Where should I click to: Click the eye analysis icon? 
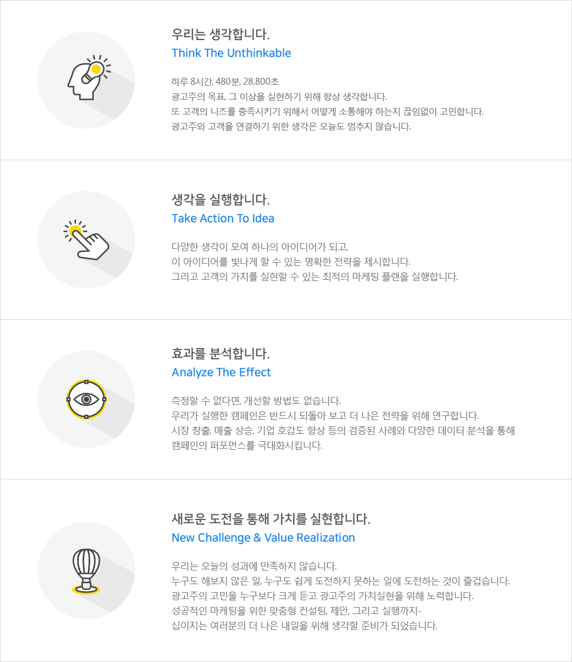point(86,399)
